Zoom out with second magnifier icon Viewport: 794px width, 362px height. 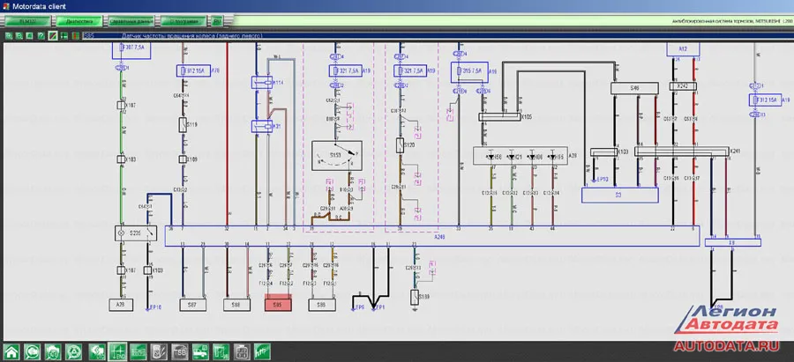pos(19,36)
